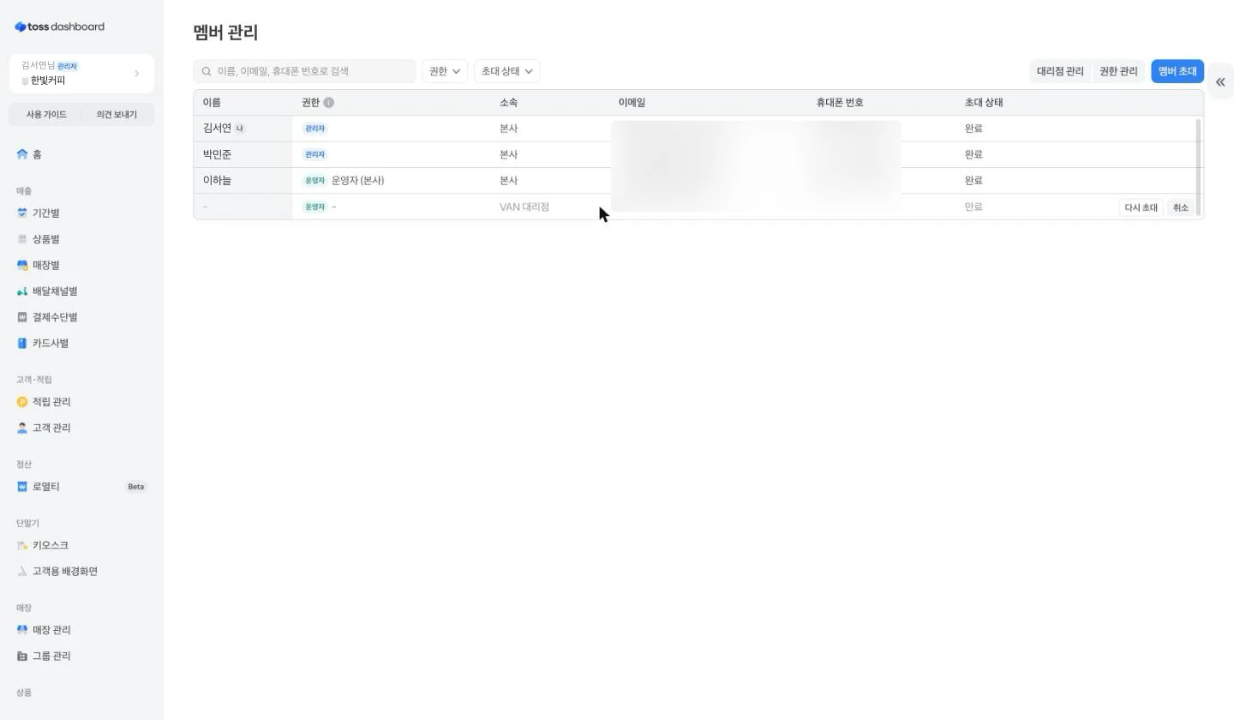1234x720 pixels.
Task: Open 사용 가이드 link
Action: 46,115
